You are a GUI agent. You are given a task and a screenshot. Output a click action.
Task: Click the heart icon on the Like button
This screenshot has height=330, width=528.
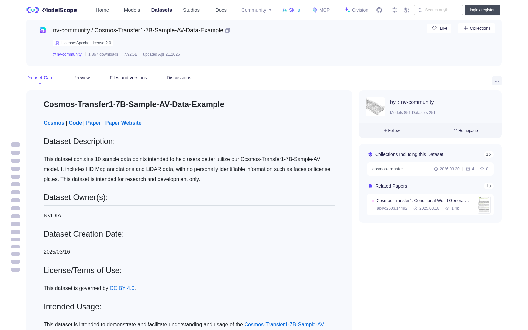click(434, 28)
